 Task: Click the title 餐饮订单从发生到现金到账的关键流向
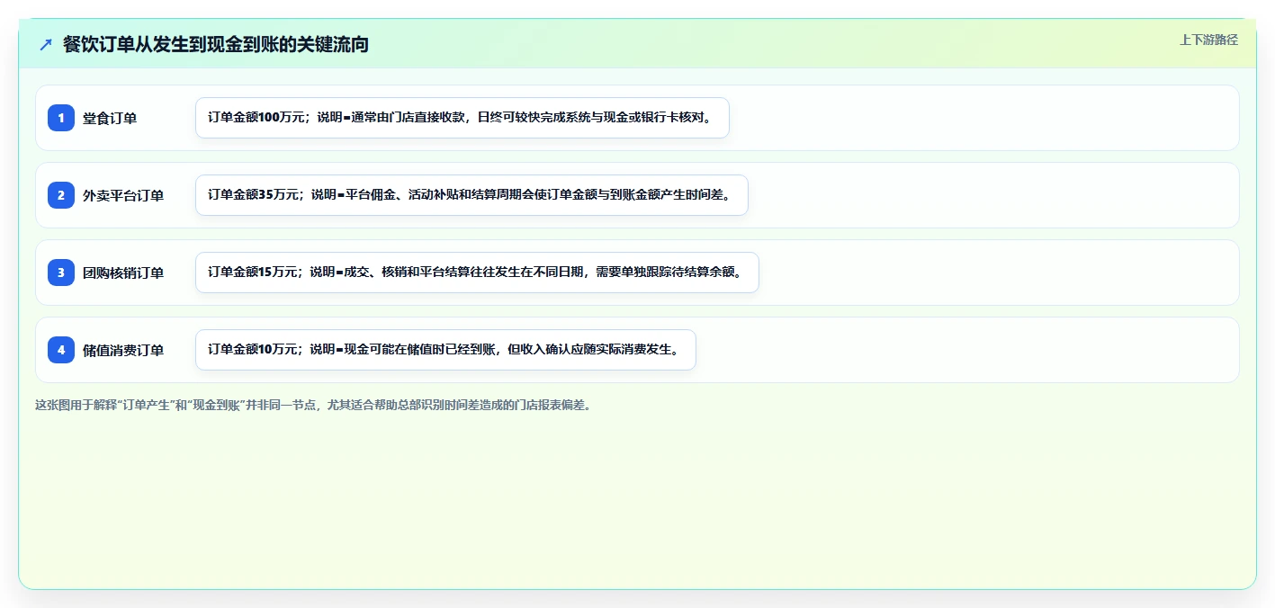tap(216, 44)
